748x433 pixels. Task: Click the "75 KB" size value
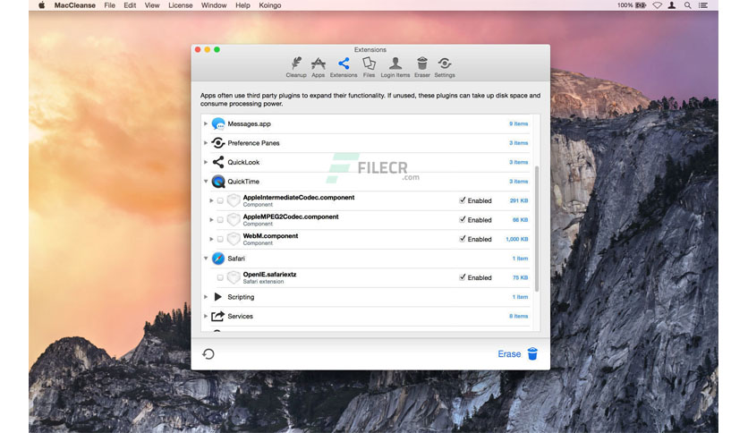[x=521, y=277]
